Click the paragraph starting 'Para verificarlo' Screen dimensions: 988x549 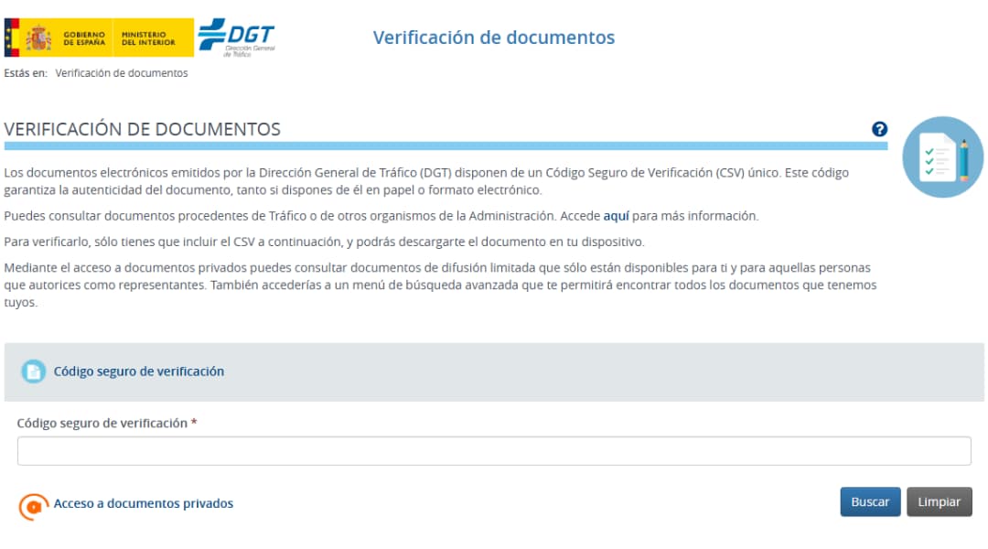[325, 242]
